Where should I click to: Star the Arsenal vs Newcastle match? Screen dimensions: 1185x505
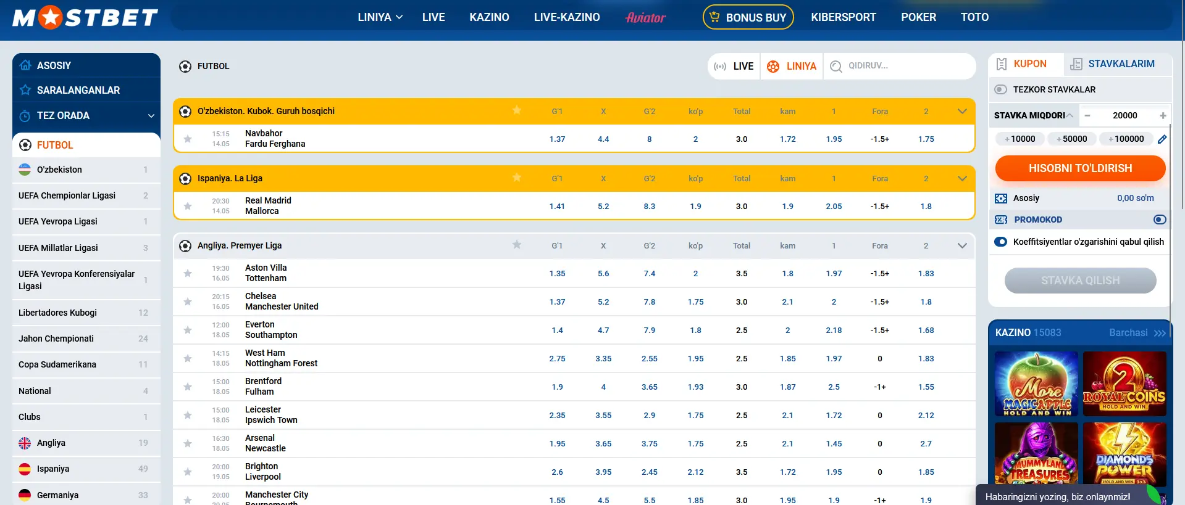(x=188, y=443)
